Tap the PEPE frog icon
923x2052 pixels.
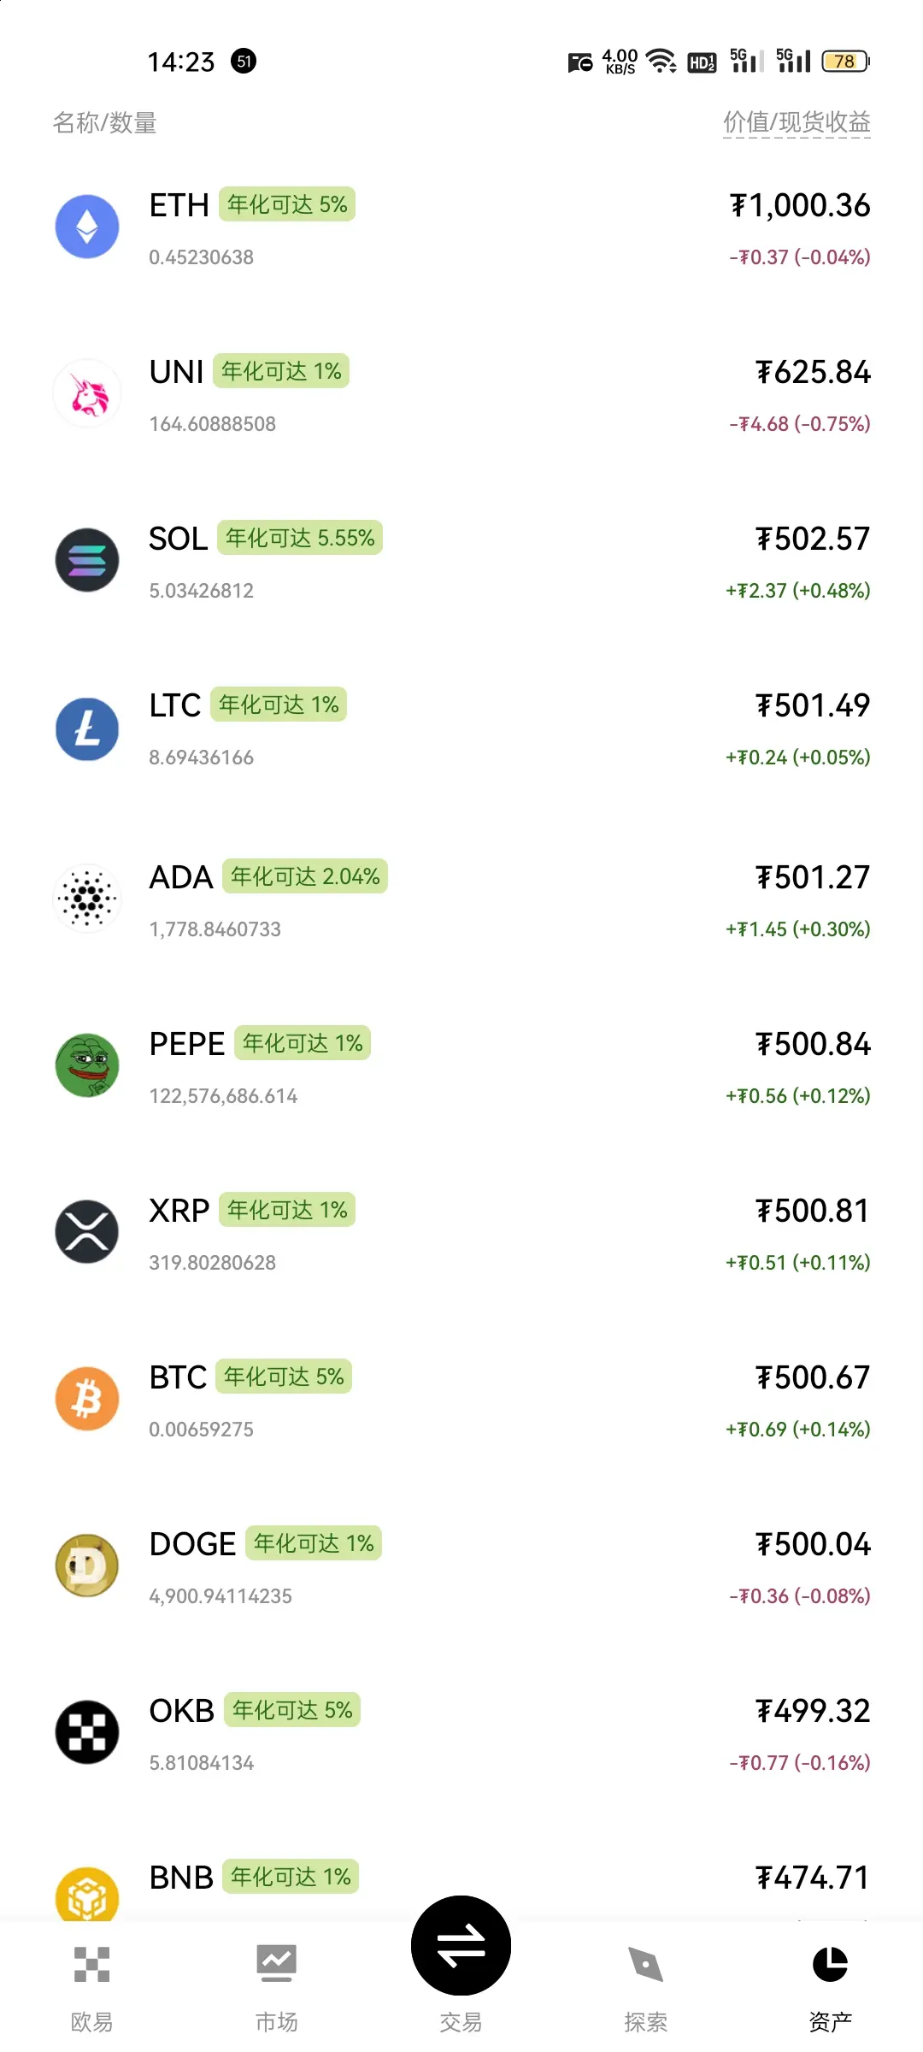(x=87, y=1065)
